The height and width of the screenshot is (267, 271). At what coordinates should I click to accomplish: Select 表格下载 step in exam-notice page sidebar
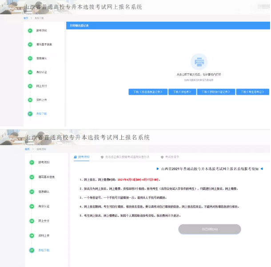[x=44, y=250]
